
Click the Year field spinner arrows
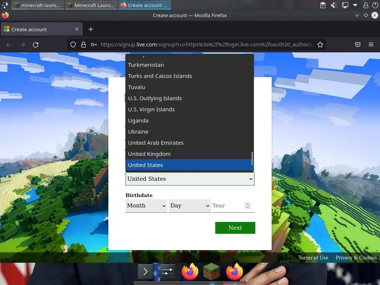pyautogui.click(x=248, y=206)
